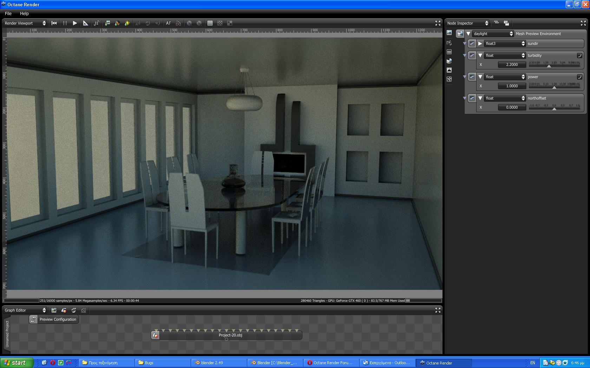Click the Graph Editor sphere-with-eye icon
The height and width of the screenshot is (368, 590).
(x=74, y=310)
